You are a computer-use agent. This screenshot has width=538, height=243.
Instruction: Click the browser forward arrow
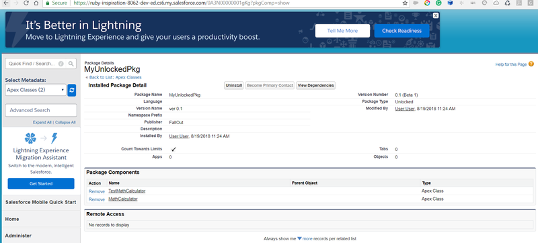pos(15,3)
